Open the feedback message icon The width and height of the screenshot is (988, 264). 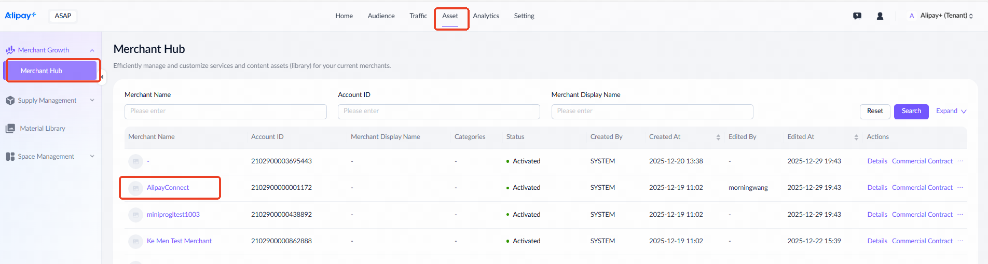[x=857, y=16]
